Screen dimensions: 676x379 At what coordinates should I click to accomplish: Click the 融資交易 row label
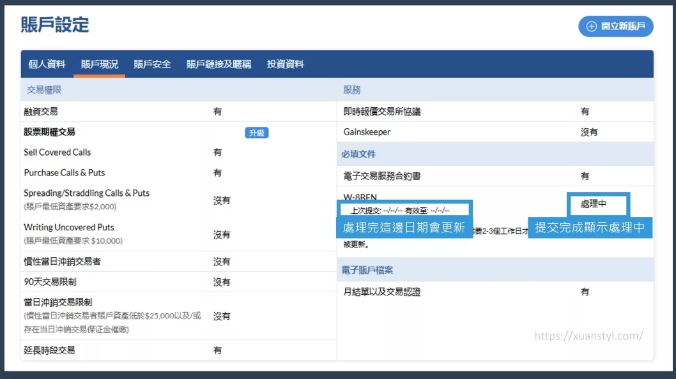pyautogui.click(x=40, y=112)
